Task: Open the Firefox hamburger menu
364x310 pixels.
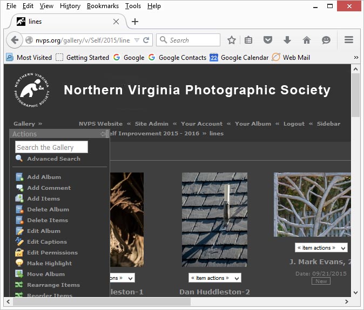Action: 348,40
